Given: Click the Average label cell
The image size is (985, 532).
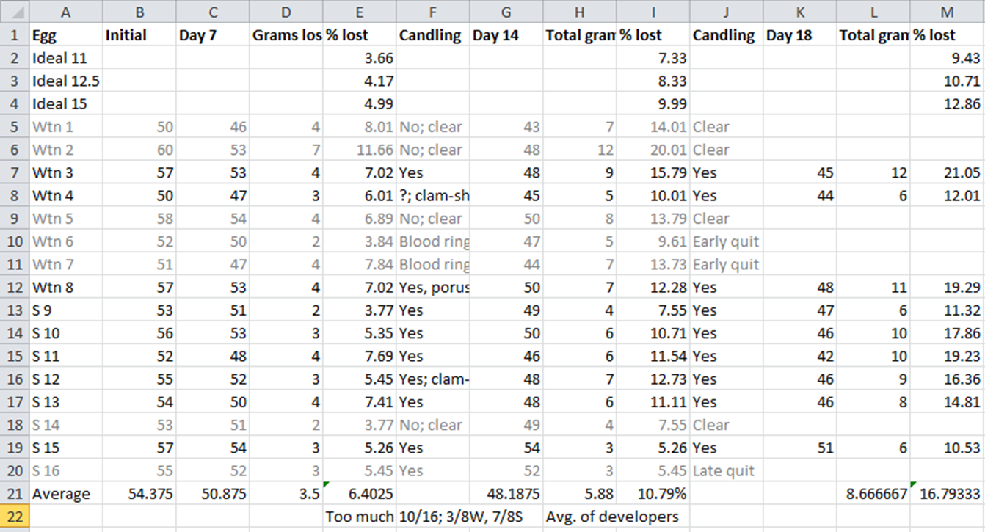Looking at the screenshot, I should coord(66,494).
